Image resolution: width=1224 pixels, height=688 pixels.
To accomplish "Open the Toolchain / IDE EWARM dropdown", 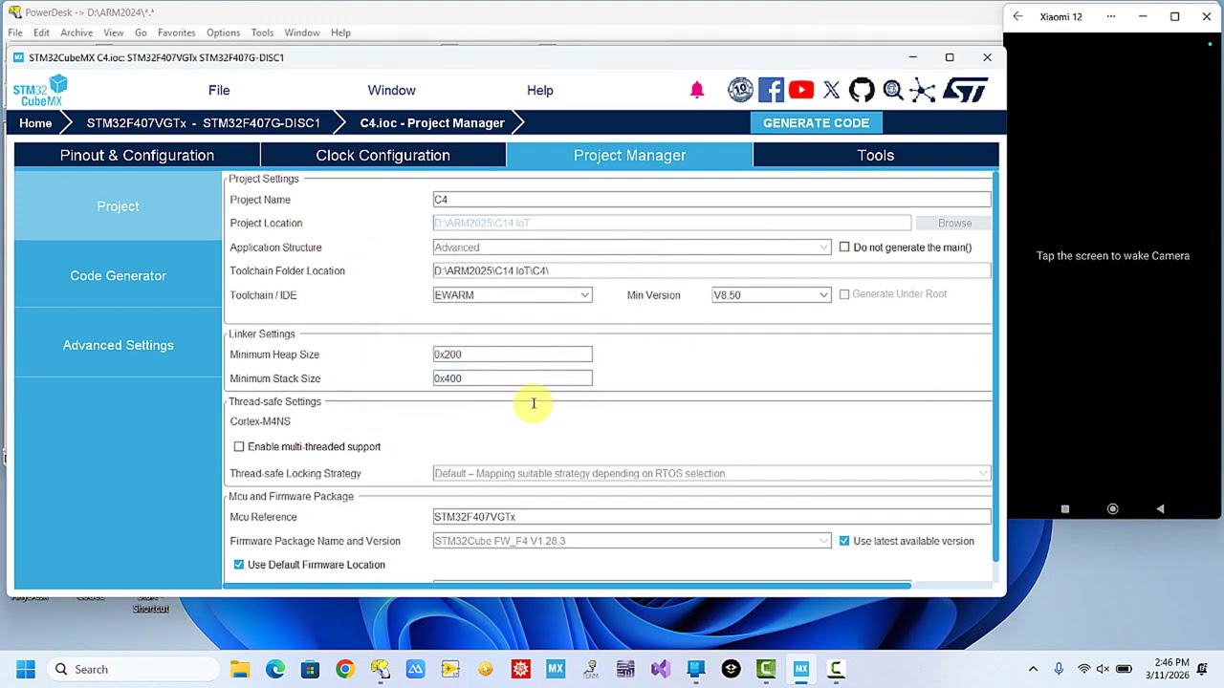I will click(x=512, y=295).
